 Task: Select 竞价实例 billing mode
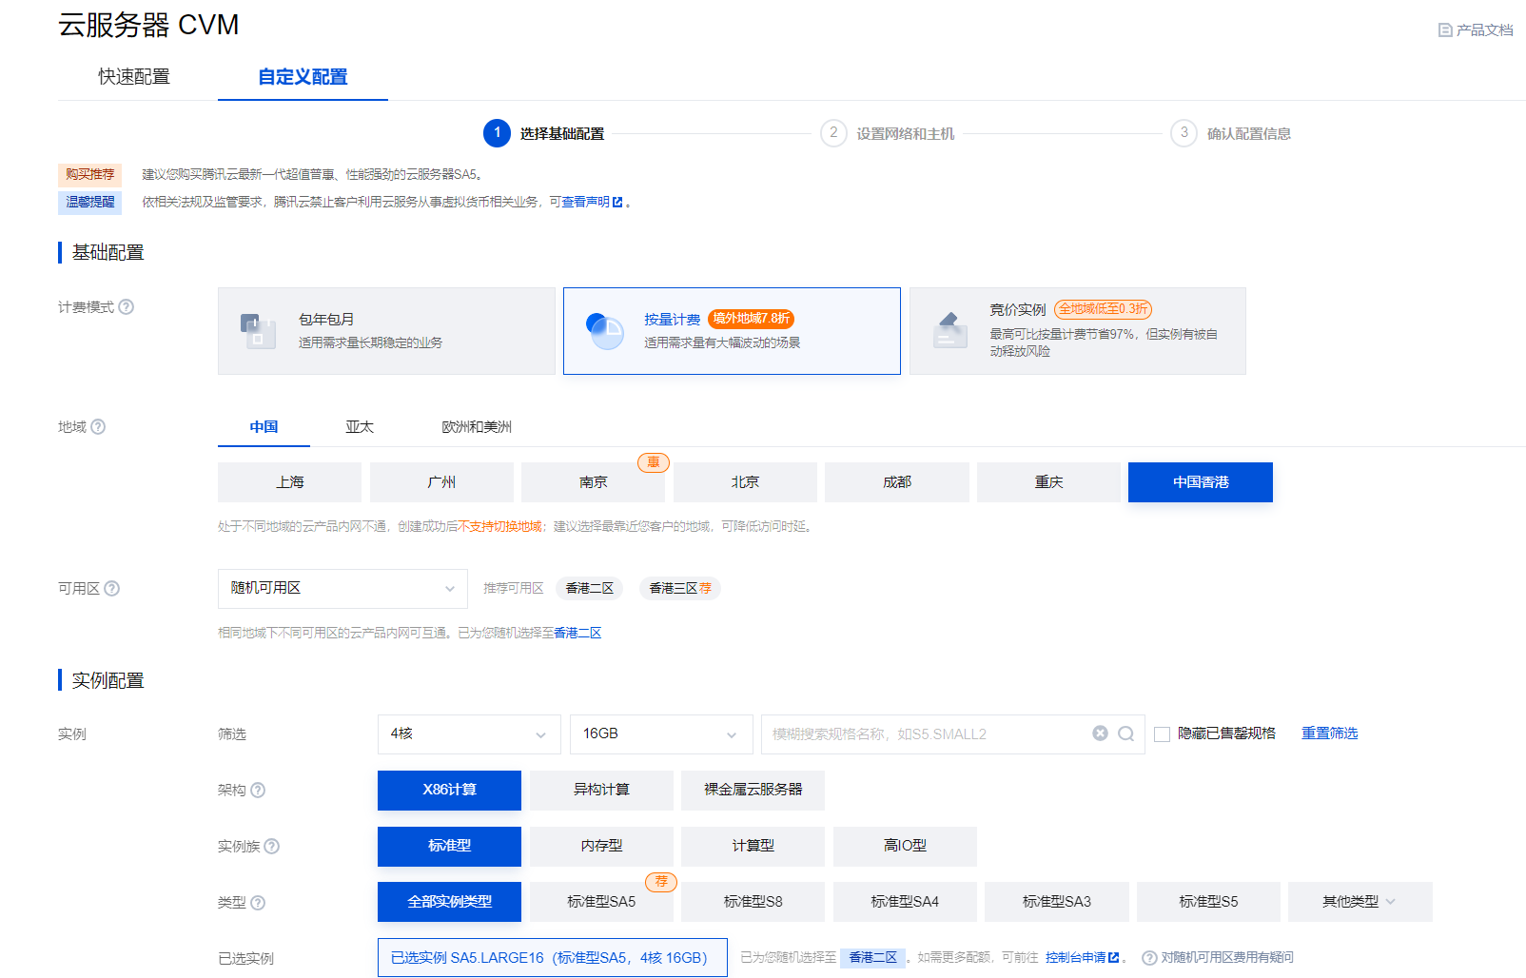click(x=1078, y=331)
